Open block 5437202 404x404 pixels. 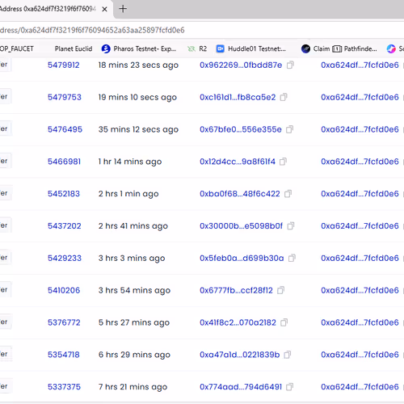point(65,226)
